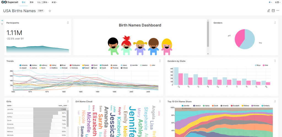Toggle Kimberly in Top 10 Share legend

[x=266, y=106]
